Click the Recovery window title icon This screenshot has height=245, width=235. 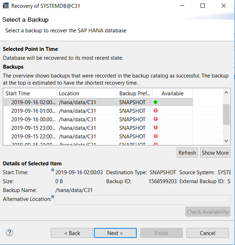point(6,6)
